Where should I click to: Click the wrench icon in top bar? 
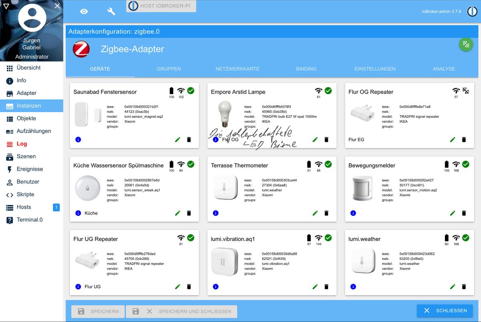pos(111,12)
